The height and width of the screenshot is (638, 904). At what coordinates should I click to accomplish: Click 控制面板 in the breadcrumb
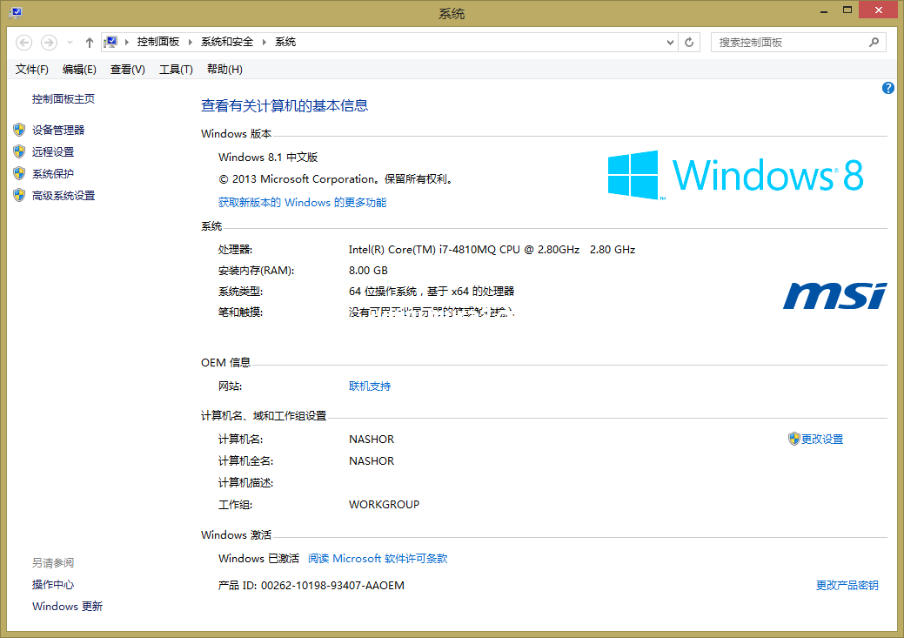158,42
